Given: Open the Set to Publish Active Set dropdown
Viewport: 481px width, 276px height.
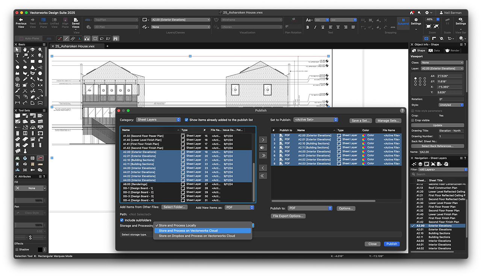Looking at the screenshot, I should [x=316, y=120].
